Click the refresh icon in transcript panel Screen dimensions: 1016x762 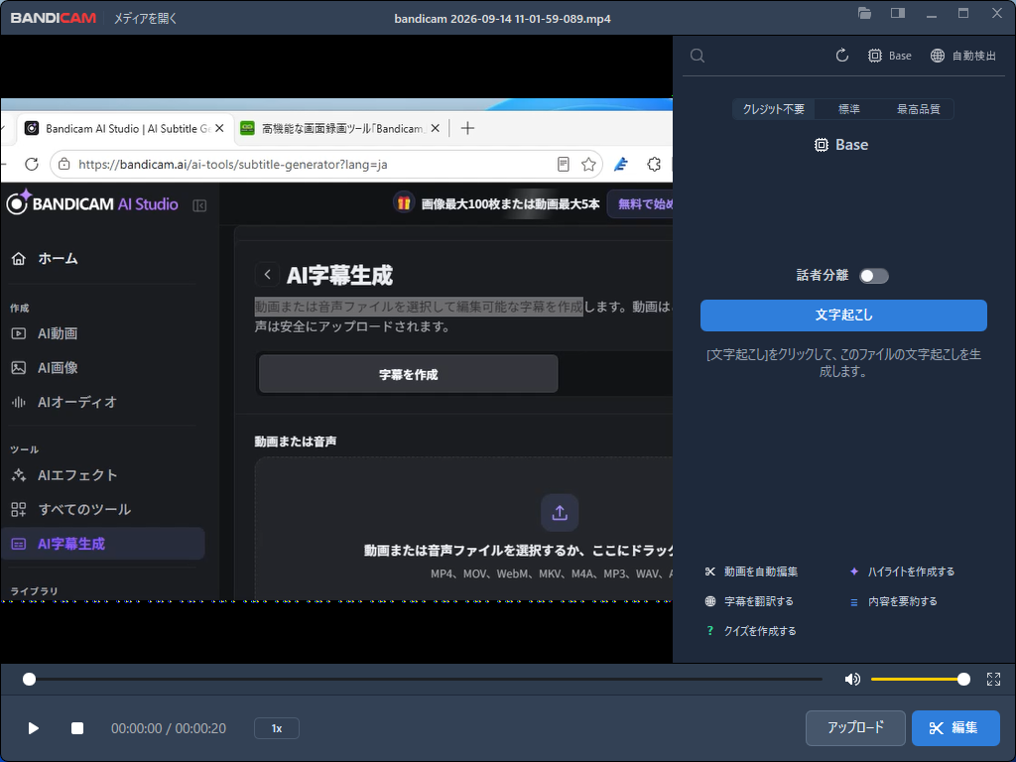coord(841,56)
